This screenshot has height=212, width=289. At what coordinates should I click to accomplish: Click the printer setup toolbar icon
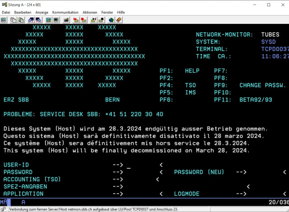(x=66, y=20)
